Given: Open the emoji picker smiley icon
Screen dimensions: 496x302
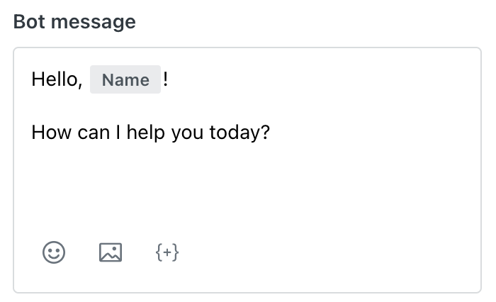Looking at the screenshot, I should pyautogui.click(x=54, y=252).
